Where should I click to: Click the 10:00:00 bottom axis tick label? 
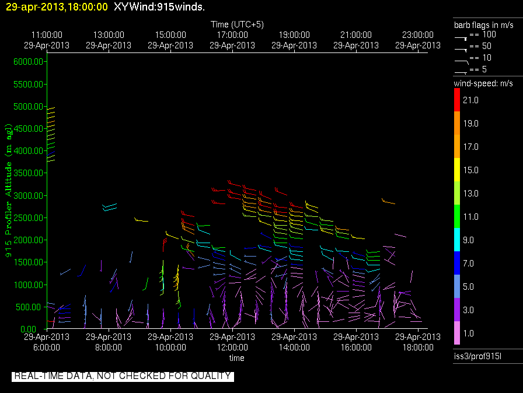(x=170, y=348)
